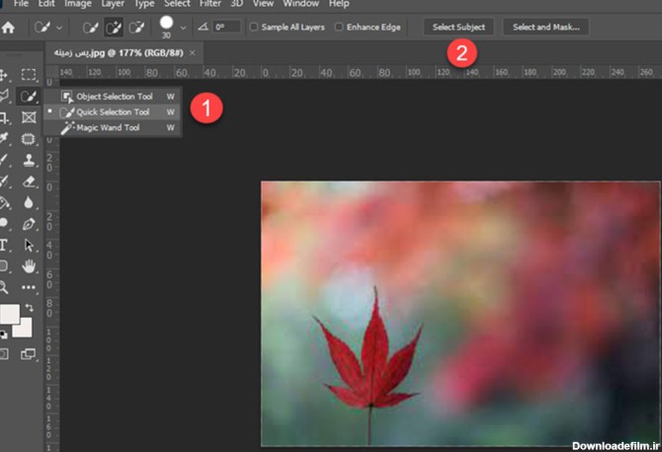Screen dimensions: 662x452
Task: Select the Rectangle shape tool
Action: [x=4, y=266]
